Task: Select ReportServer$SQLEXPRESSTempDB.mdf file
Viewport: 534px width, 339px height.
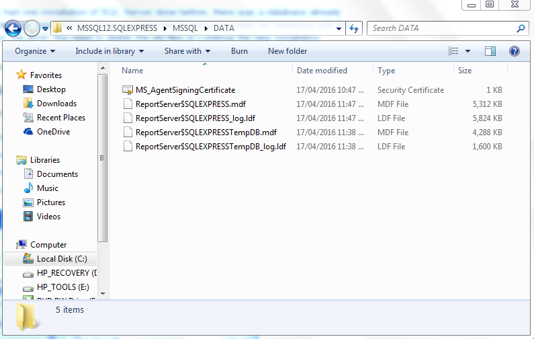Action: click(206, 133)
